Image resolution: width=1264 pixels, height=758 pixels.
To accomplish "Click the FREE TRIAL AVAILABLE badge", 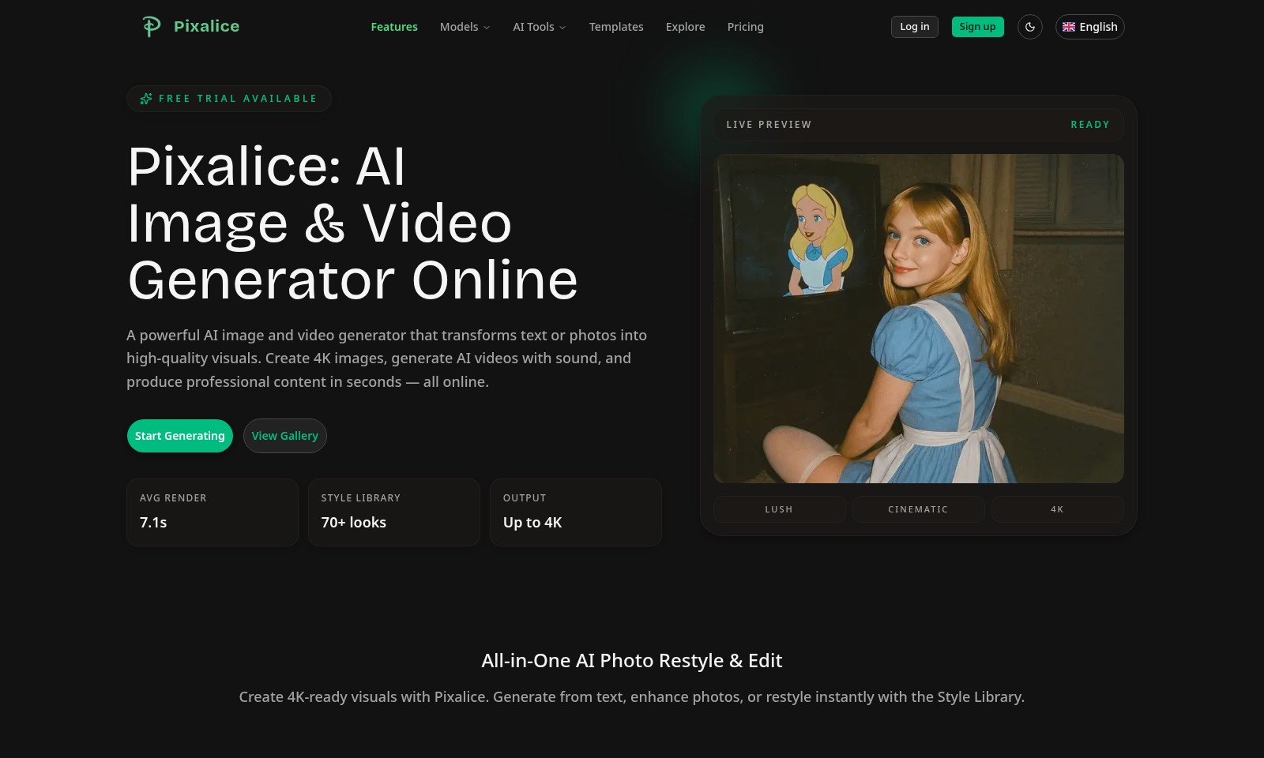I will 229,99.
